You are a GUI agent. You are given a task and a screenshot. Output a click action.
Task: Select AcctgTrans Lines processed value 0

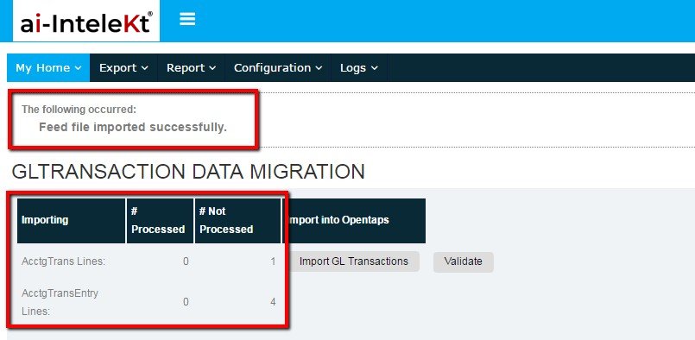(x=186, y=261)
